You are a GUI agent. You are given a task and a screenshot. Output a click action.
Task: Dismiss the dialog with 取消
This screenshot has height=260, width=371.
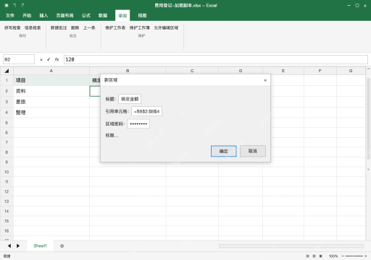[x=253, y=151]
